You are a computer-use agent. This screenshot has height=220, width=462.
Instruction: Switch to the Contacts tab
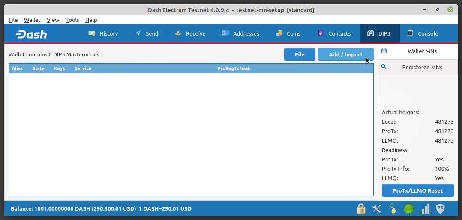(334, 33)
